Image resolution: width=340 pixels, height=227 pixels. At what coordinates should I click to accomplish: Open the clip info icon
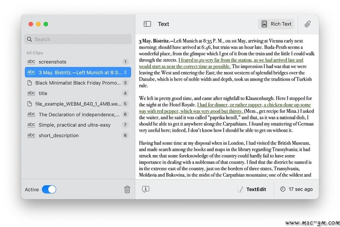click(146, 189)
